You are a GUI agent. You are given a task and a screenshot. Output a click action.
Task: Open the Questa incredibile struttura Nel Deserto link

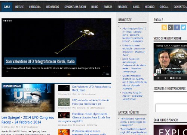point(134,82)
